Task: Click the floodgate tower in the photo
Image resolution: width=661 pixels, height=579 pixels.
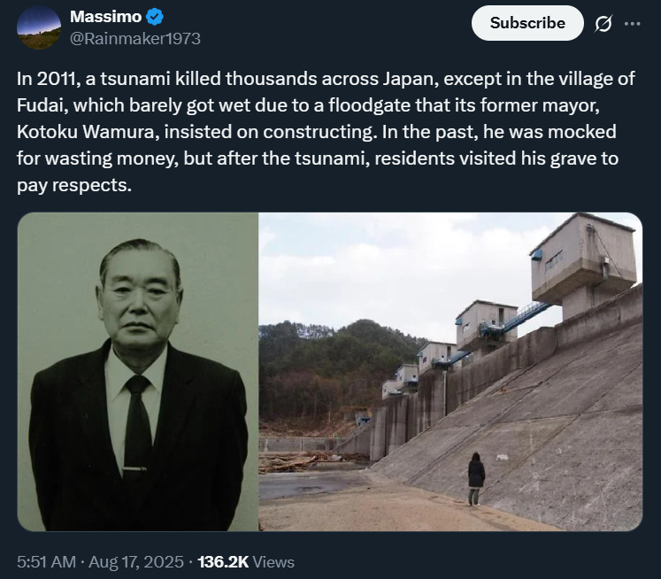Action: click(x=584, y=263)
